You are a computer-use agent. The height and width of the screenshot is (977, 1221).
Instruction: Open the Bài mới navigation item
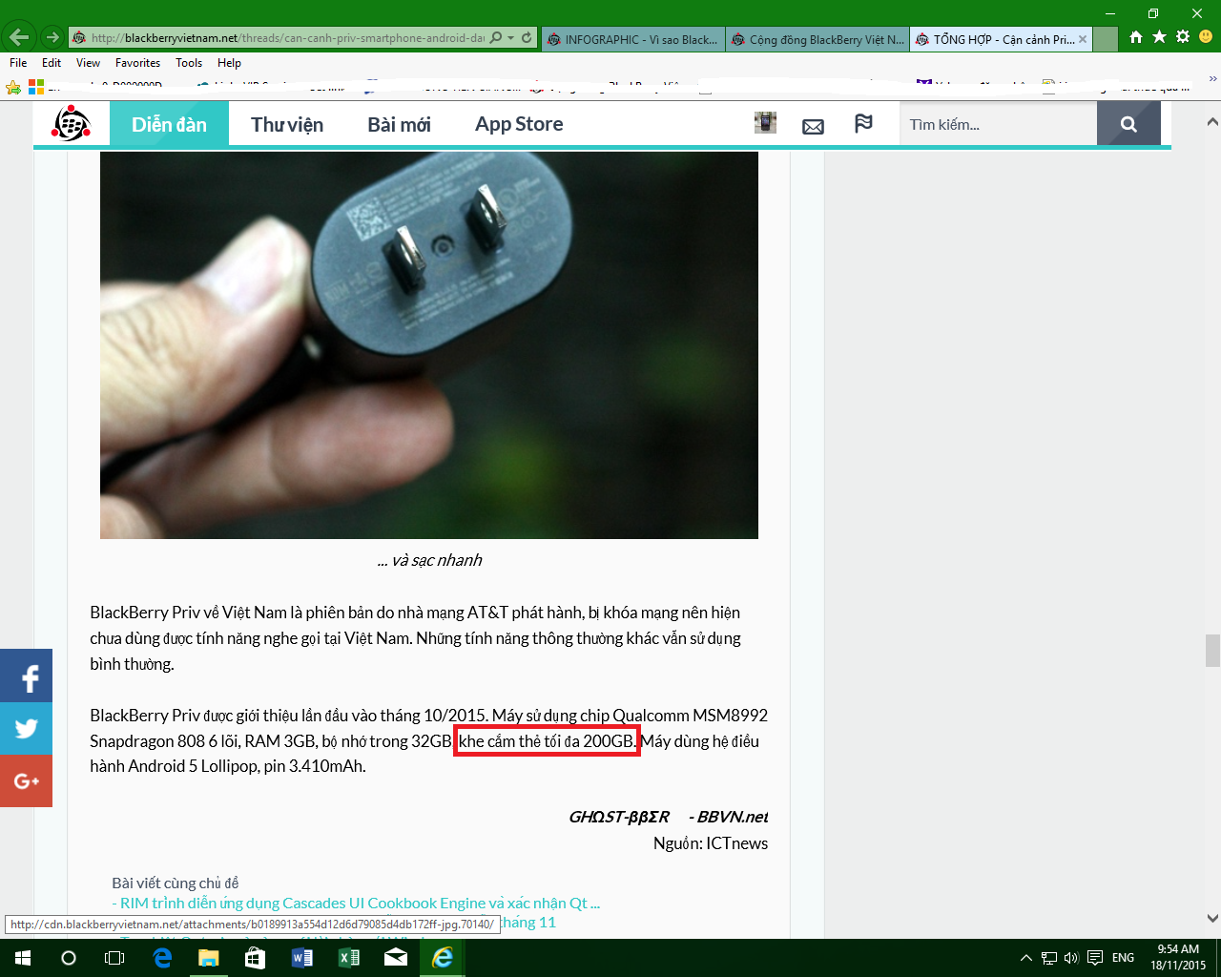click(399, 124)
